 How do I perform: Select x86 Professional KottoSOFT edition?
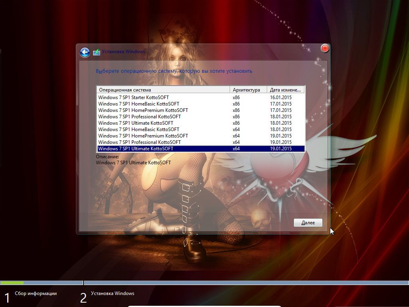click(x=201, y=117)
